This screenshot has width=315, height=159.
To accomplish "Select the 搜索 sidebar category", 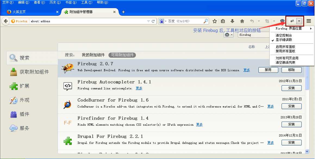I will pyautogui.click(x=32, y=58).
